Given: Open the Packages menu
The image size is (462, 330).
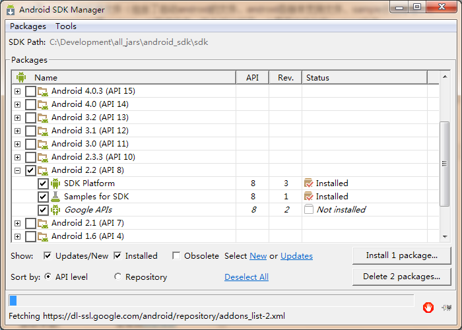Looking at the screenshot, I should click(28, 26).
